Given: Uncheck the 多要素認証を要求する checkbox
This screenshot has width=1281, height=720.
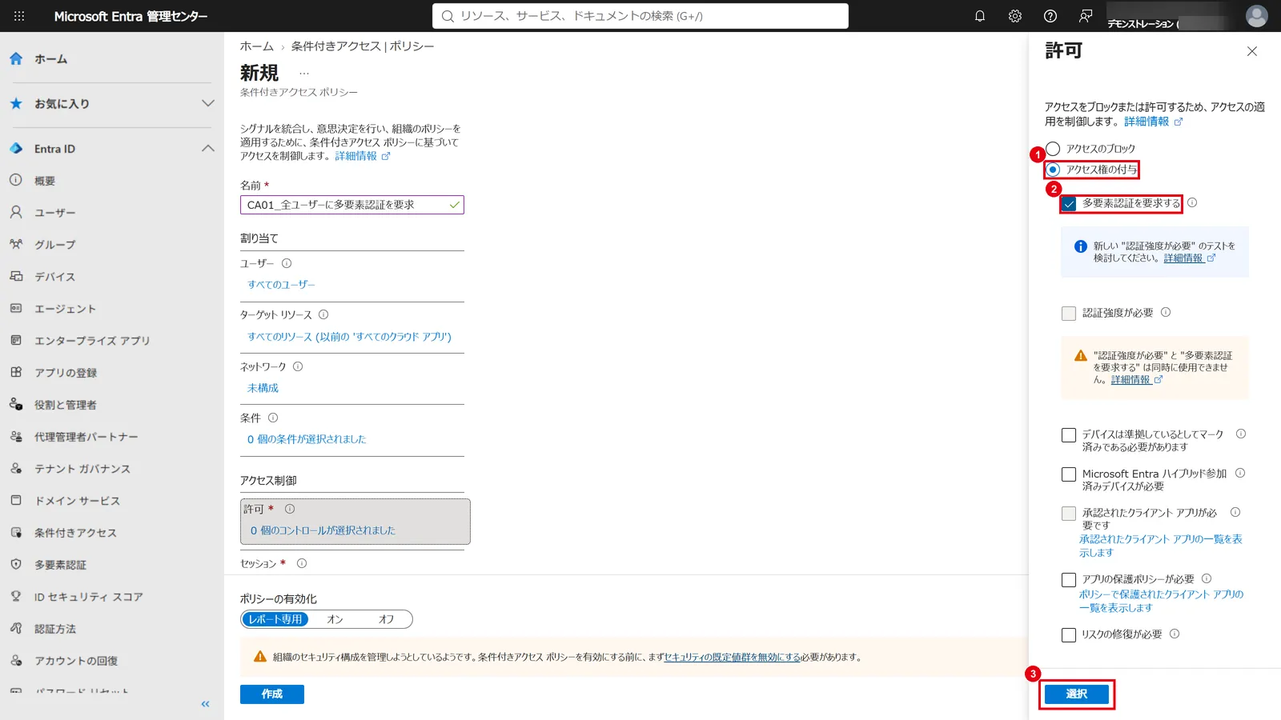Looking at the screenshot, I should (x=1069, y=204).
